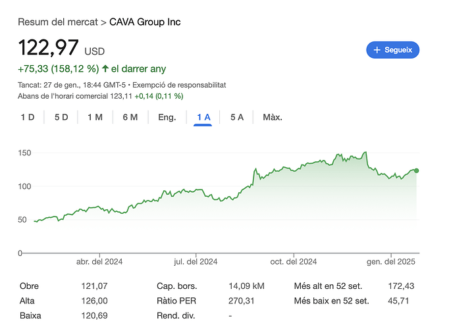Click the green current-price dot on chart
Image resolution: width=451 pixels, height=329 pixels.
tap(416, 170)
